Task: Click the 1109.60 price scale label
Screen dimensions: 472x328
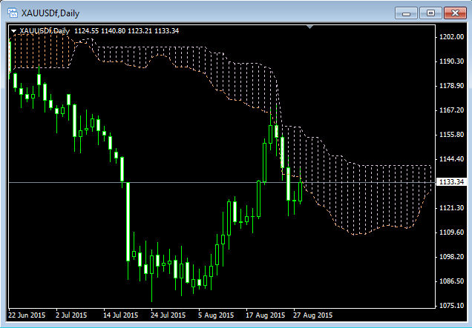Action: 451,232
